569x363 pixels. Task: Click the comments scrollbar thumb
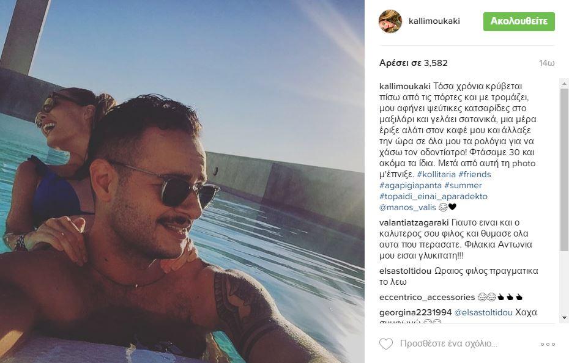click(x=564, y=170)
